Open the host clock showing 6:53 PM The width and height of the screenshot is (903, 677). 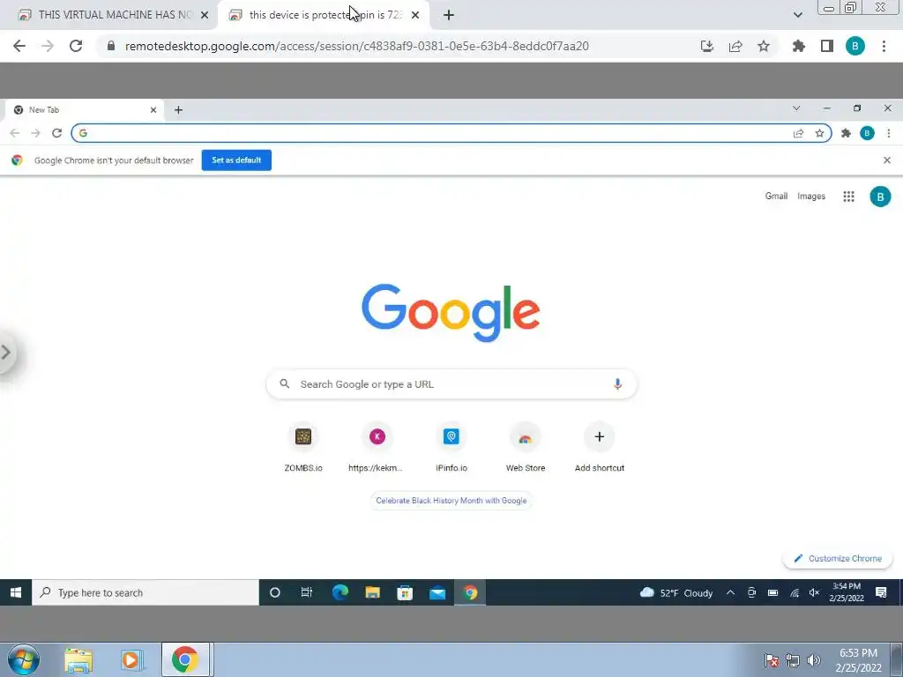858,660
